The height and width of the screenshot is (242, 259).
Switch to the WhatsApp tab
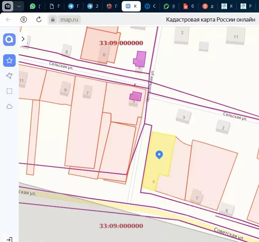(35, 6)
